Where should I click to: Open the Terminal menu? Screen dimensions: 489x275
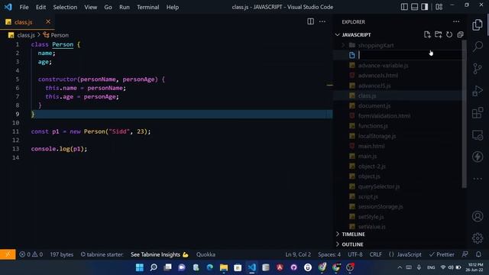pyautogui.click(x=147, y=7)
